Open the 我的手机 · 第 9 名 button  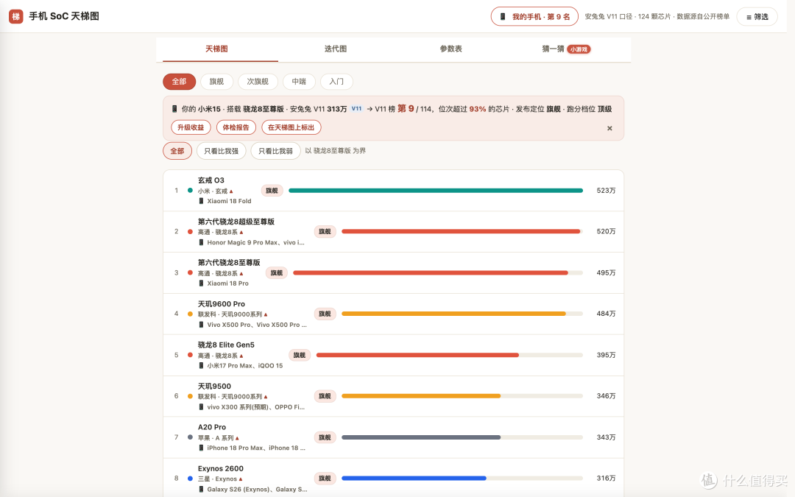point(534,17)
